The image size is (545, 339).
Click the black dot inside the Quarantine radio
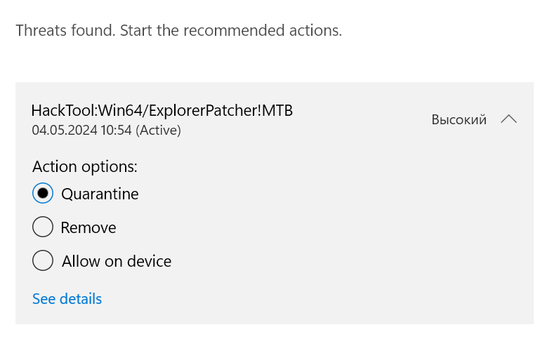click(x=43, y=193)
